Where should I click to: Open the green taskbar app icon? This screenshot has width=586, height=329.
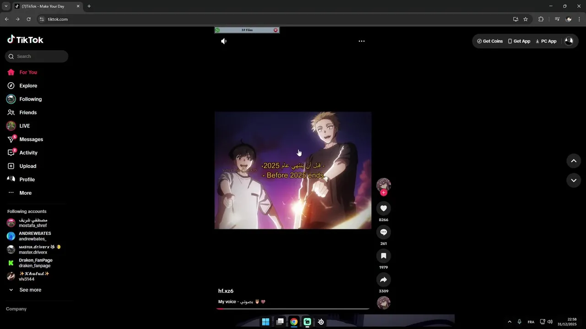[x=307, y=322]
